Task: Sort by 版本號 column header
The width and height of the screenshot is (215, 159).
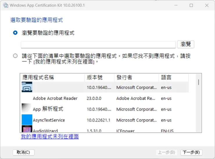Action: pos(99,78)
